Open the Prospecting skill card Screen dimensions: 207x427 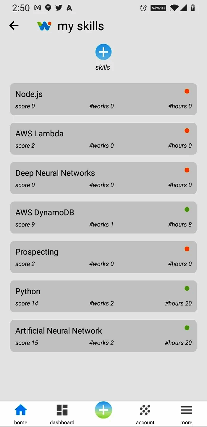[x=103, y=257]
